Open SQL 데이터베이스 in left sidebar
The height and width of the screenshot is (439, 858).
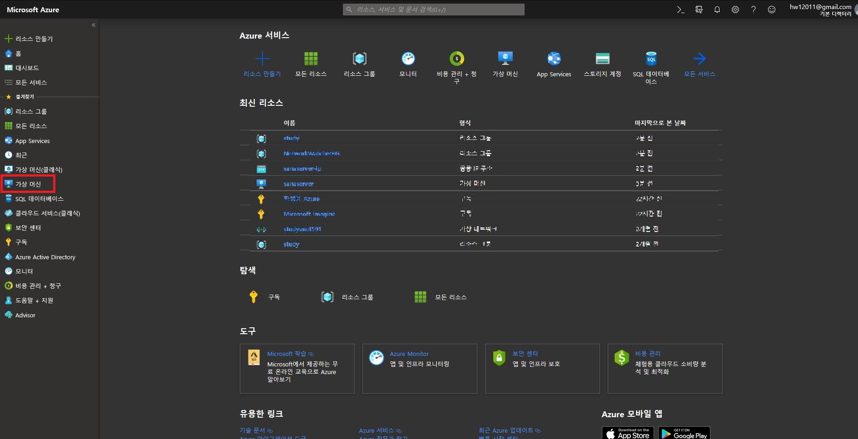click(34, 199)
